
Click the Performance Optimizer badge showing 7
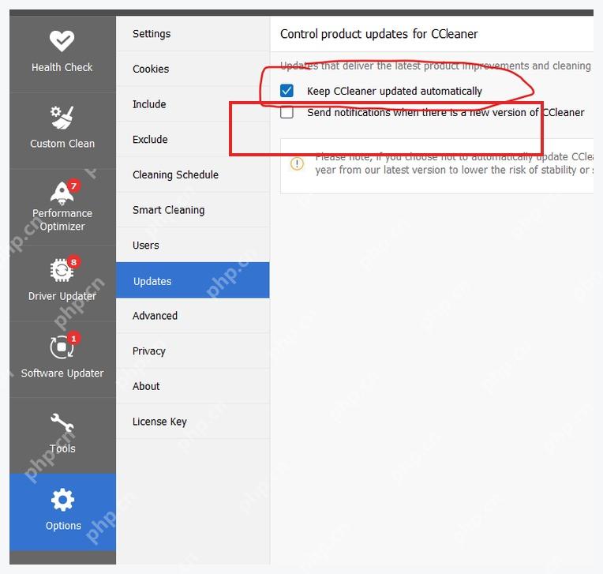(x=73, y=186)
